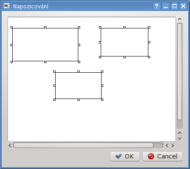The height and width of the screenshot is (169, 190).
Task: Click inside the lower center rectangle
Action: coord(78,85)
